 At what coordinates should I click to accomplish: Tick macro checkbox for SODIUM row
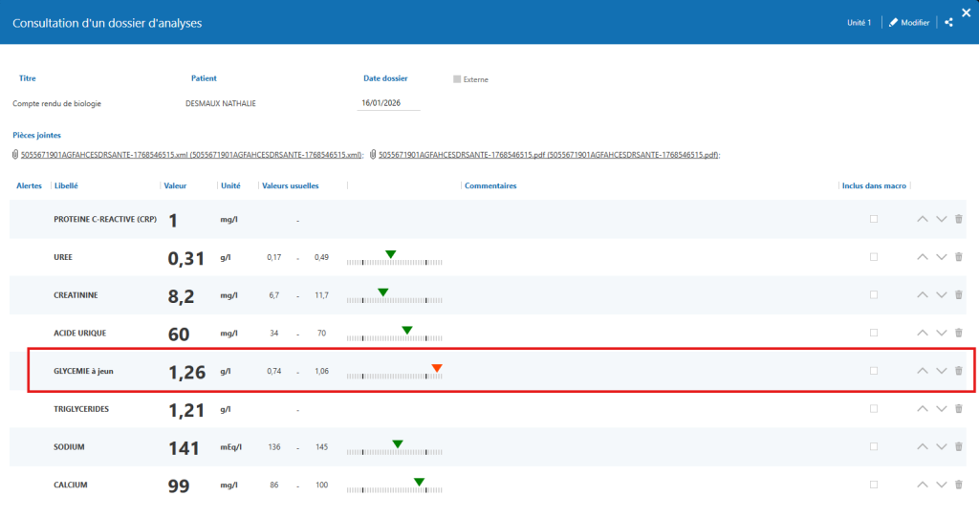pyautogui.click(x=873, y=446)
